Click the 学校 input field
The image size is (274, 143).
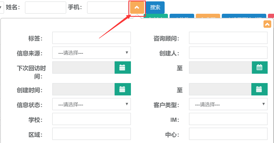pyautogui.click(x=91, y=119)
